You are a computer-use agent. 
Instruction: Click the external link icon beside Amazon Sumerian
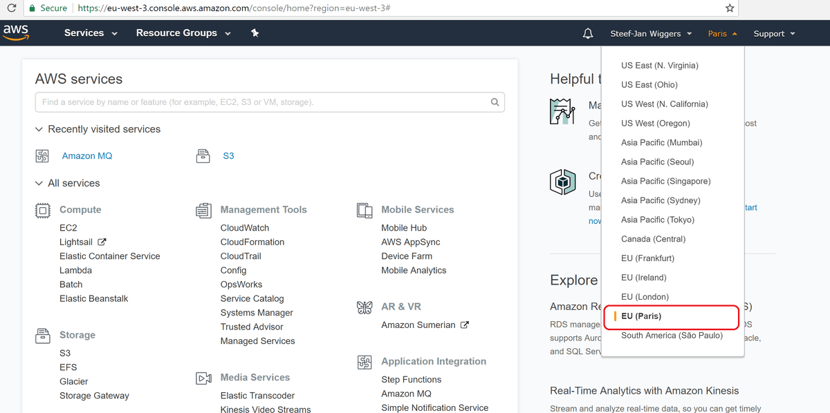pyautogui.click(x=465, y=325)
